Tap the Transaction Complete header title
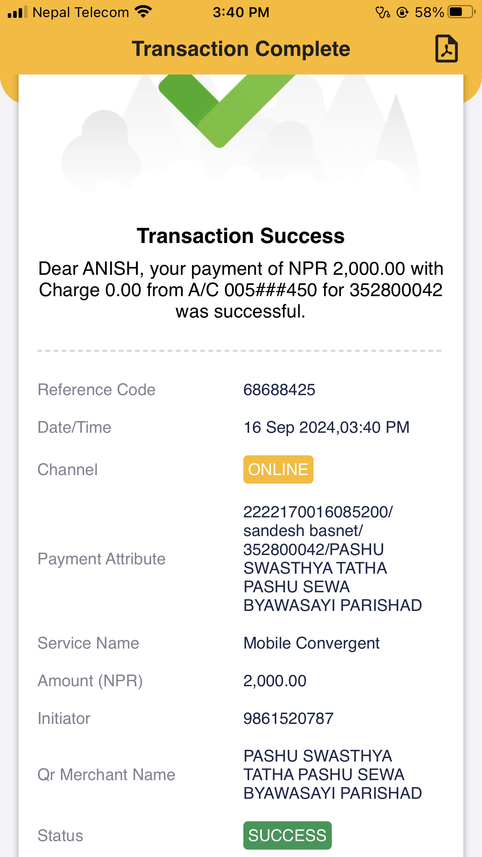The image size is (482, 857). point(241,49)
